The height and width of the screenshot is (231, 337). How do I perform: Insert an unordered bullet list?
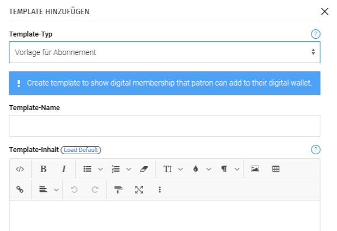coord(87,169)
